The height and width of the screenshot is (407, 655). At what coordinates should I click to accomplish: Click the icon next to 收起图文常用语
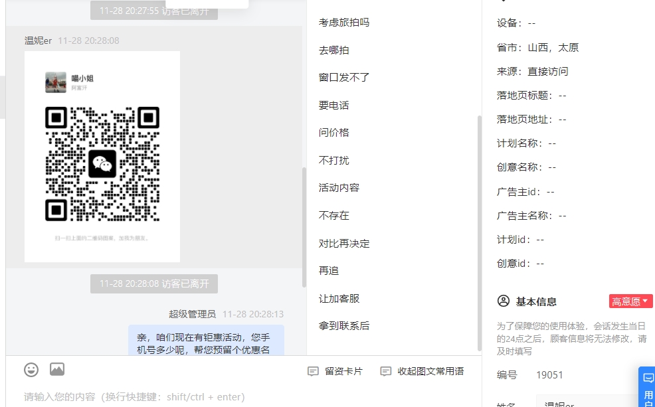385,372
